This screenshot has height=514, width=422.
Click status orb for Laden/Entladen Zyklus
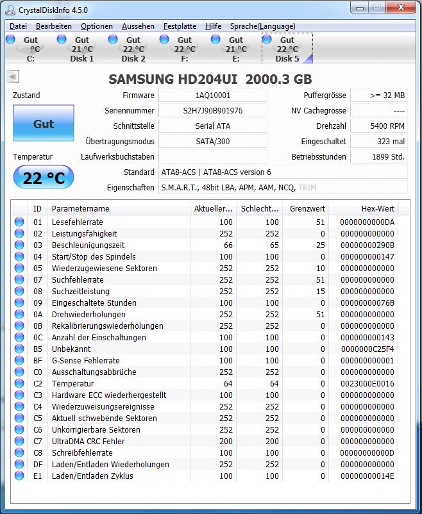tap(19, 476)
